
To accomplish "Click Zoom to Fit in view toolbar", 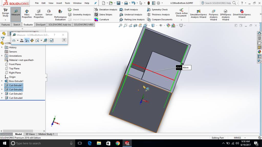I will tap(121, 26).
